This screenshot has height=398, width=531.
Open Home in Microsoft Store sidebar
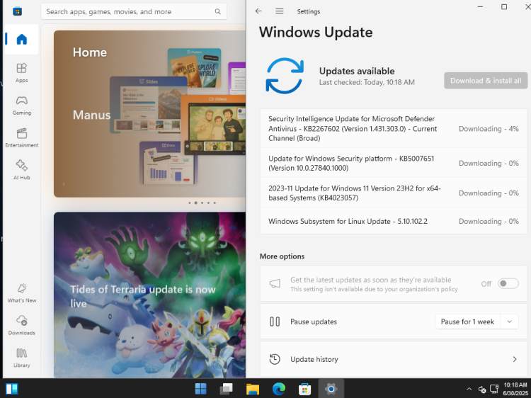coord(22,39)
